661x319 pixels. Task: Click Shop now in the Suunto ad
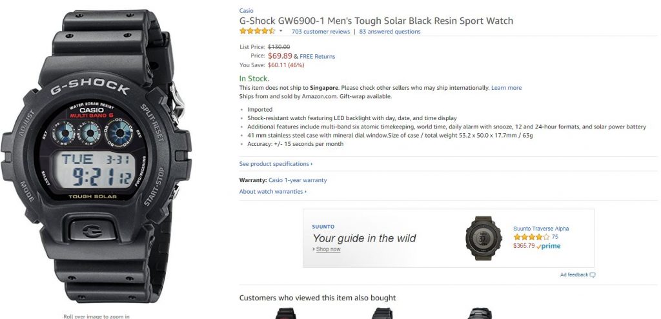point(328,249)
